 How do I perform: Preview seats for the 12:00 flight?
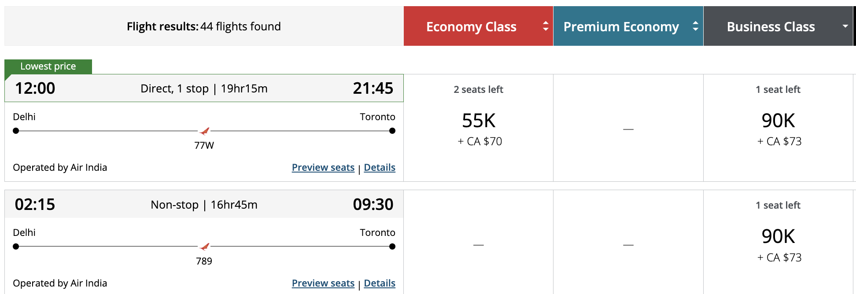pyautogui.click(x=323, y=168)
